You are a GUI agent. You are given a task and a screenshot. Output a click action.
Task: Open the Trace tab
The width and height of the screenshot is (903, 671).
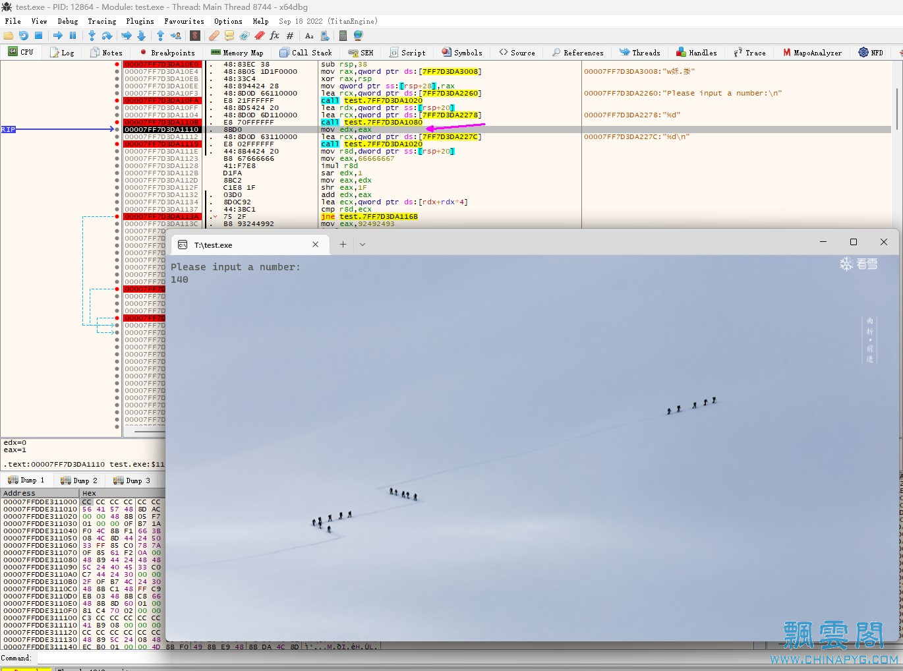pyautogui.click(x=750, y=53)
